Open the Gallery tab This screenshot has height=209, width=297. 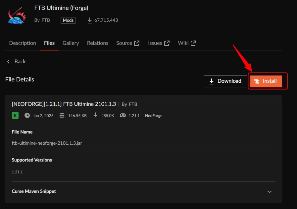[x=71, y=43]
